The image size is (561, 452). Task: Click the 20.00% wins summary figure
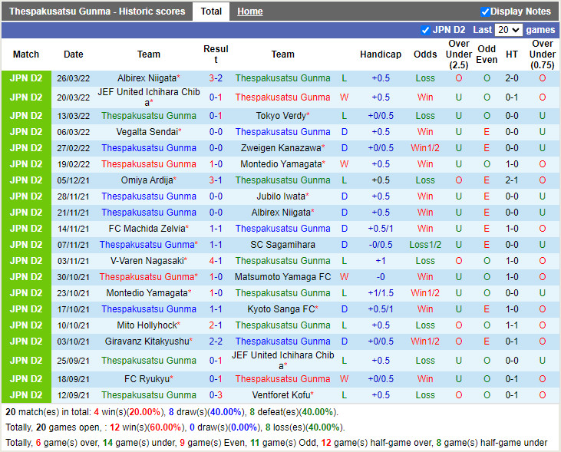144,412
